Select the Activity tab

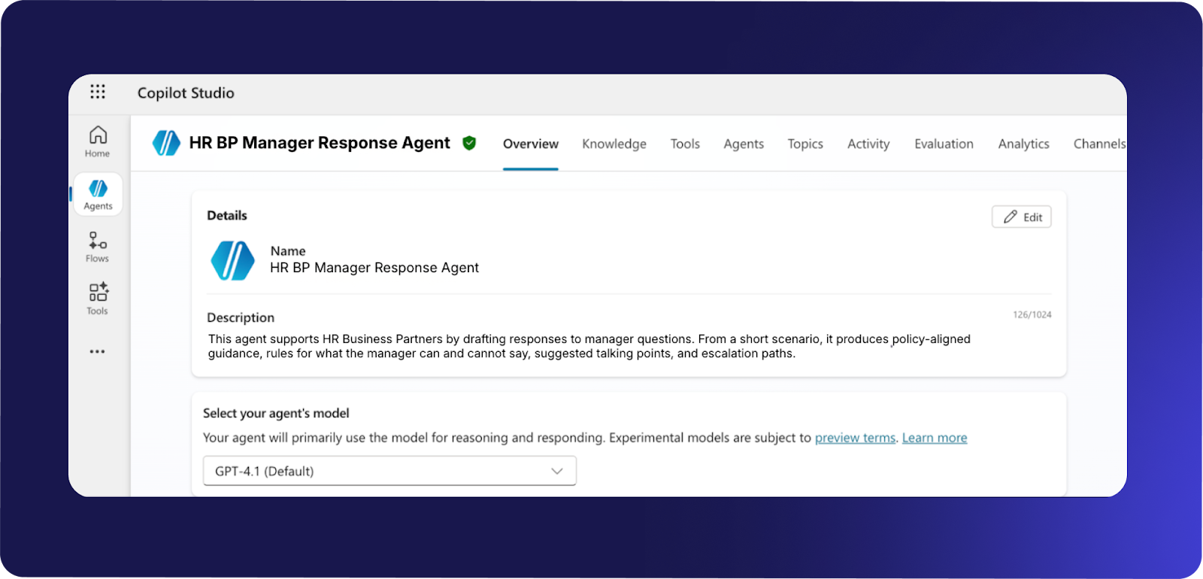point(868,144)
